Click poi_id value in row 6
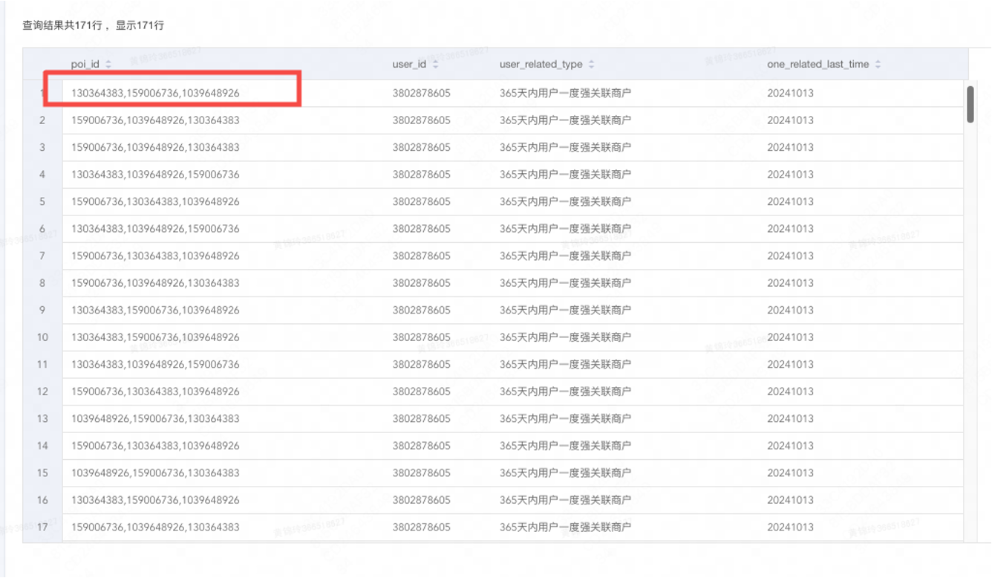 tap(155, 229)
